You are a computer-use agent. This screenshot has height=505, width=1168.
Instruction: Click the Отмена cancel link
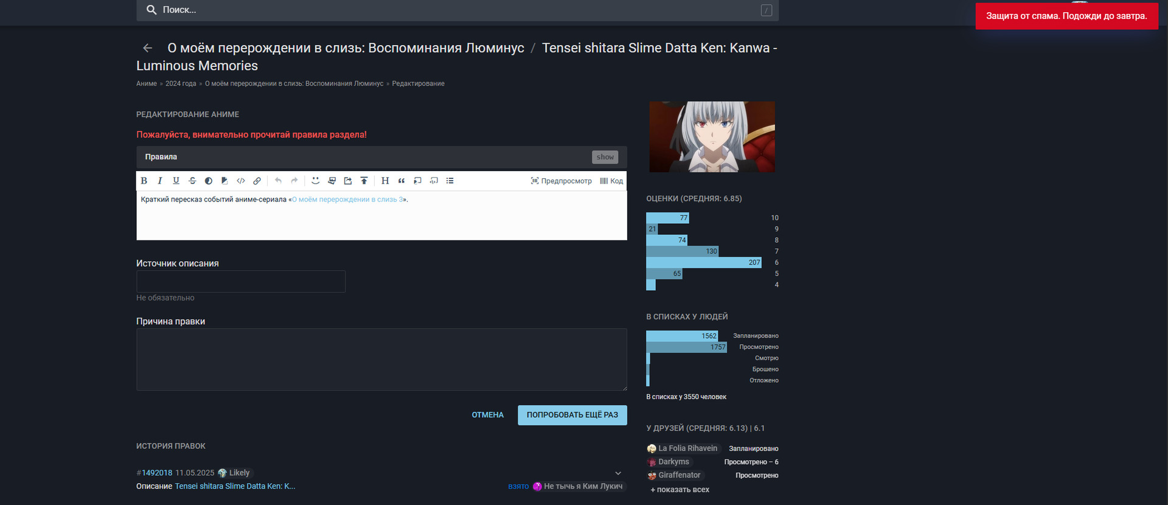point(487,415)
